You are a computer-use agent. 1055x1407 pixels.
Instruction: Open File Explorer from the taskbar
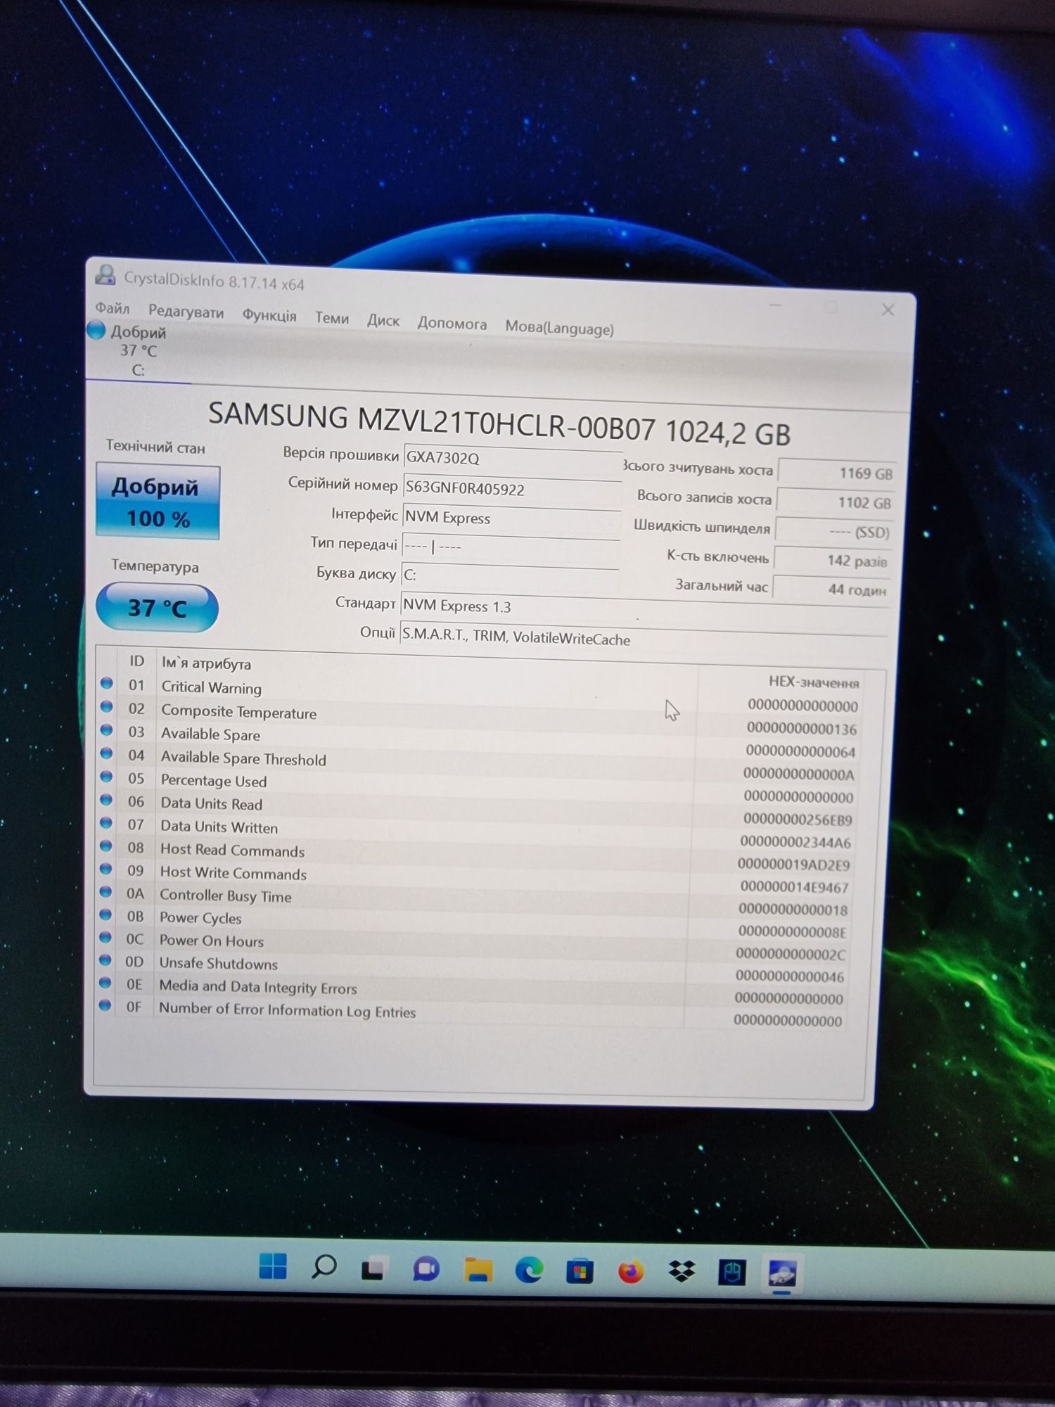(478, 1270)
